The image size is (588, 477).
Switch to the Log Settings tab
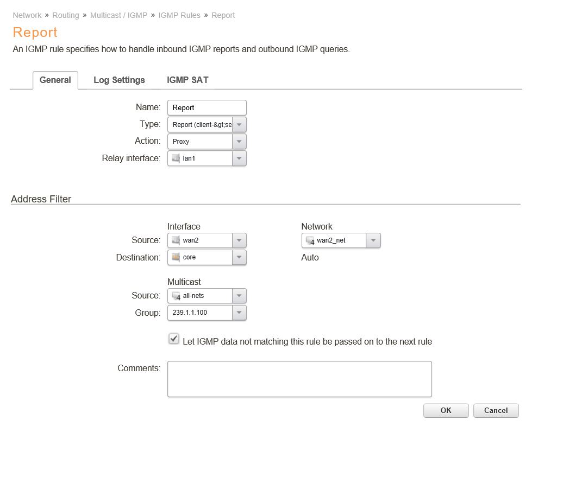pos(119,80)
